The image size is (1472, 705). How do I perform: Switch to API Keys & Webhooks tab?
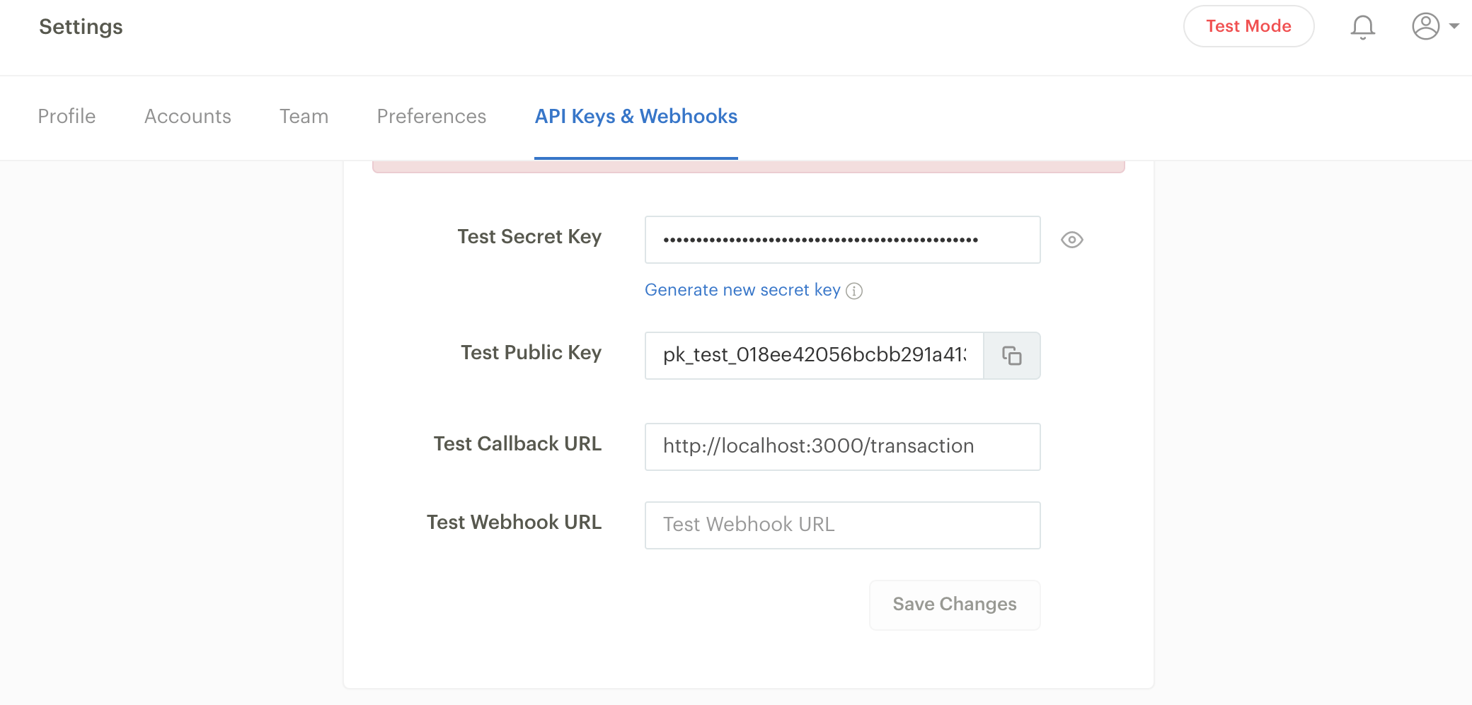click(636, 116)
